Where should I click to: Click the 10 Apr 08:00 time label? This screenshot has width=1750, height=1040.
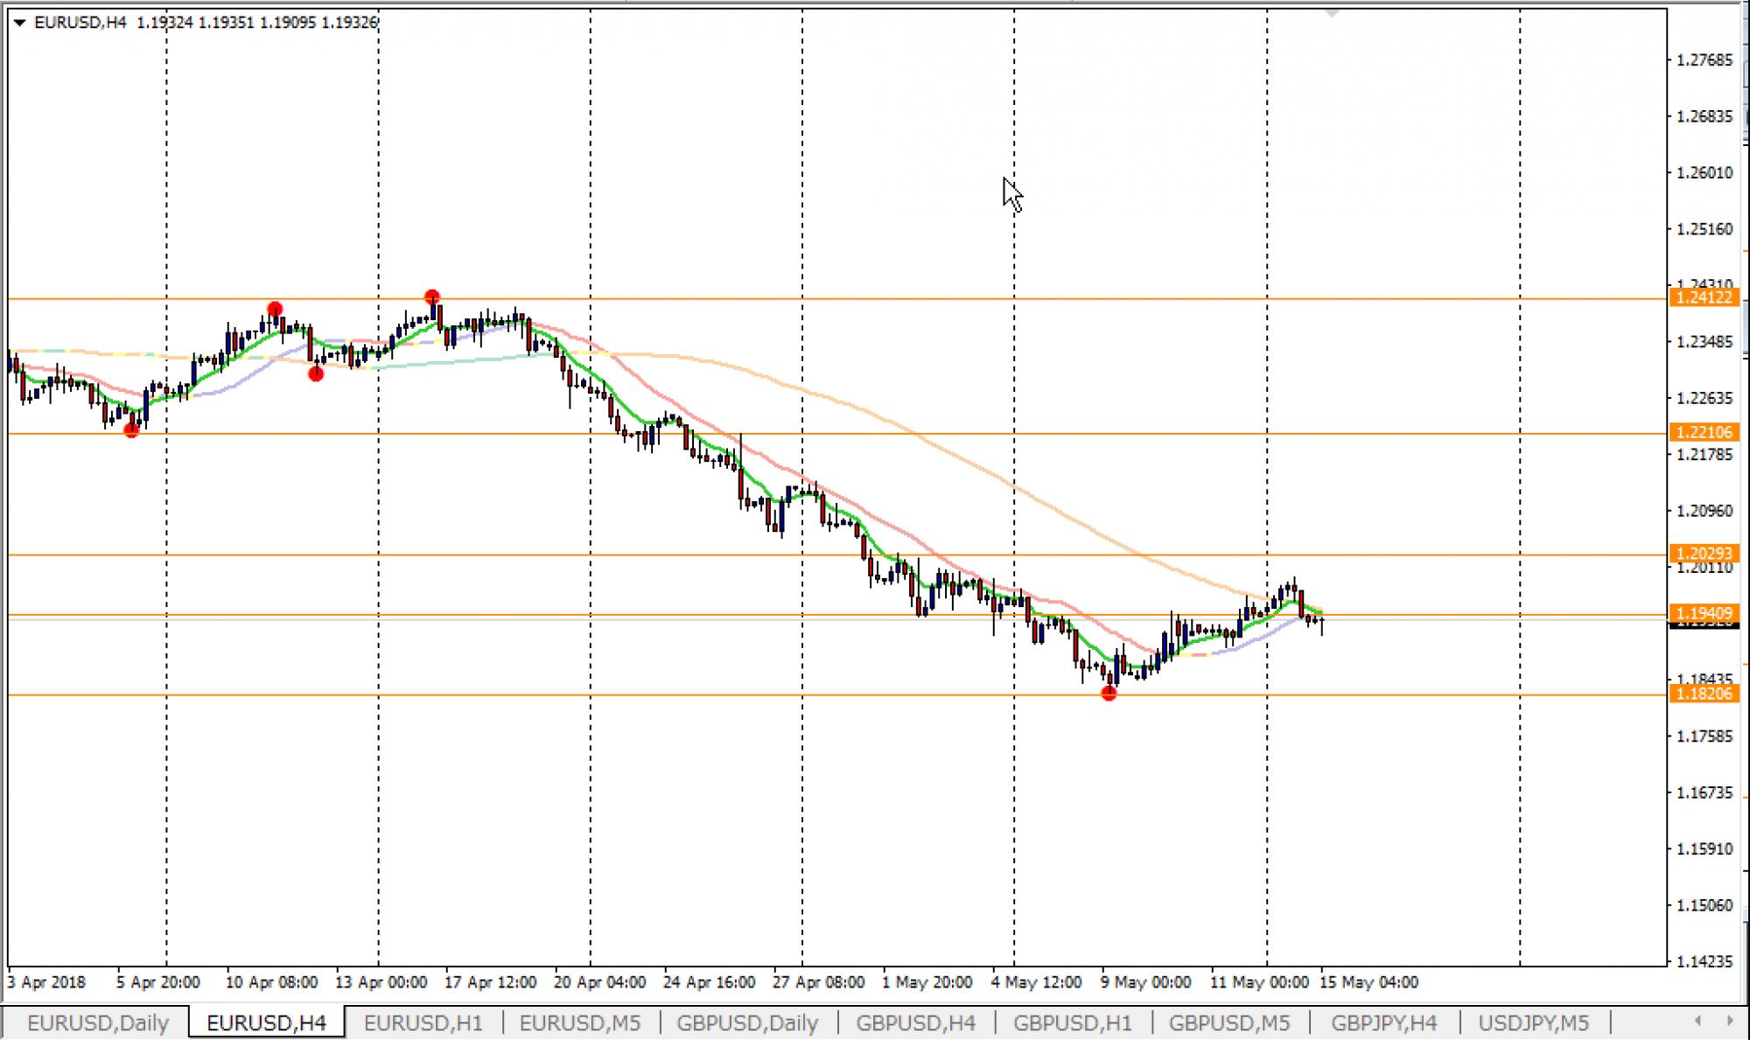271,982
